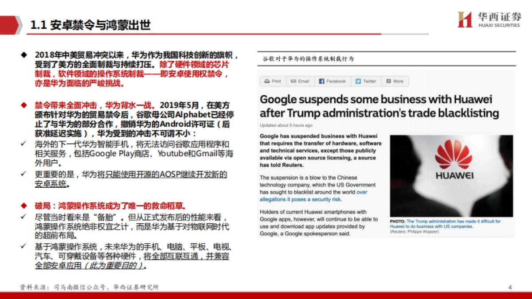The width and height of the screenshot is (532, 299).
Task: Open the Trump administration photo caption link
Action: click(x=445, y=224)
